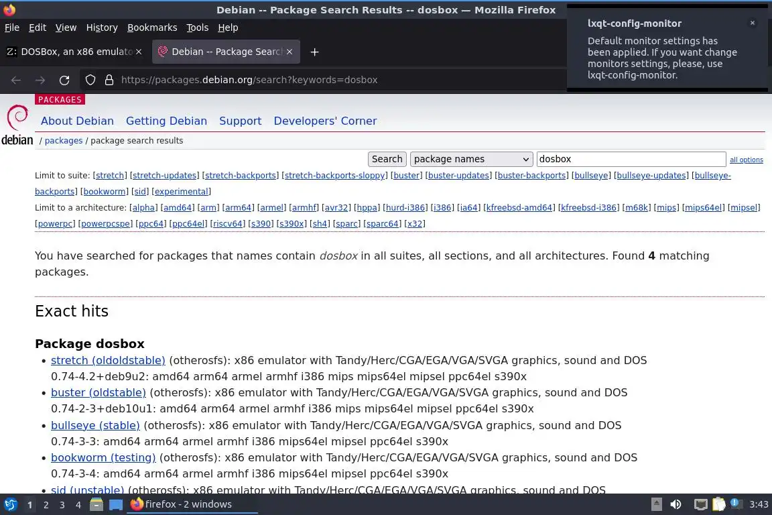Reload the current Firefox page

64,80
